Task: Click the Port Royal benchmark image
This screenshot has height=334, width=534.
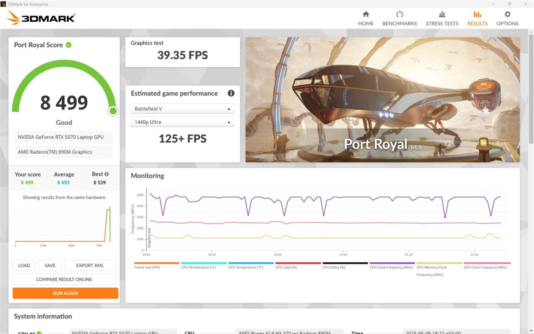Action: tap(382, 99)
